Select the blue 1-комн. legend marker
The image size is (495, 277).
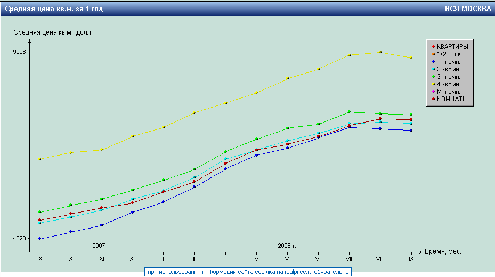point(434,62)
